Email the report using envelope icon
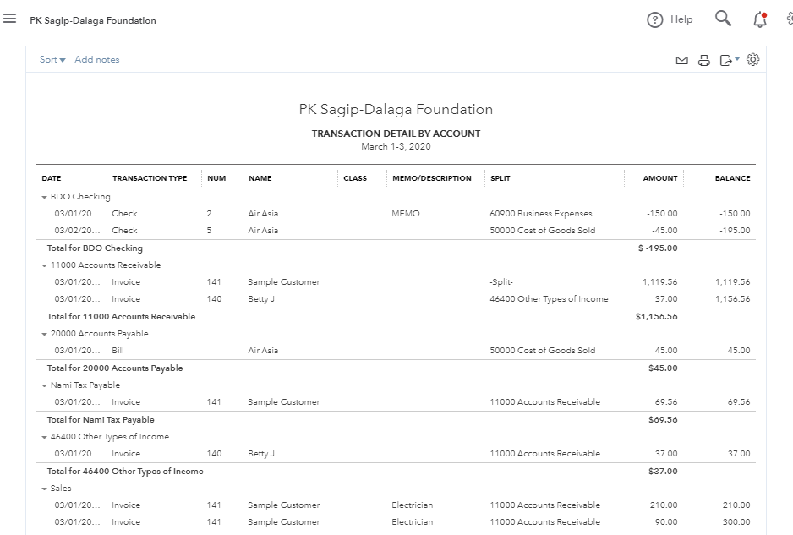 (x=682, y=60)
